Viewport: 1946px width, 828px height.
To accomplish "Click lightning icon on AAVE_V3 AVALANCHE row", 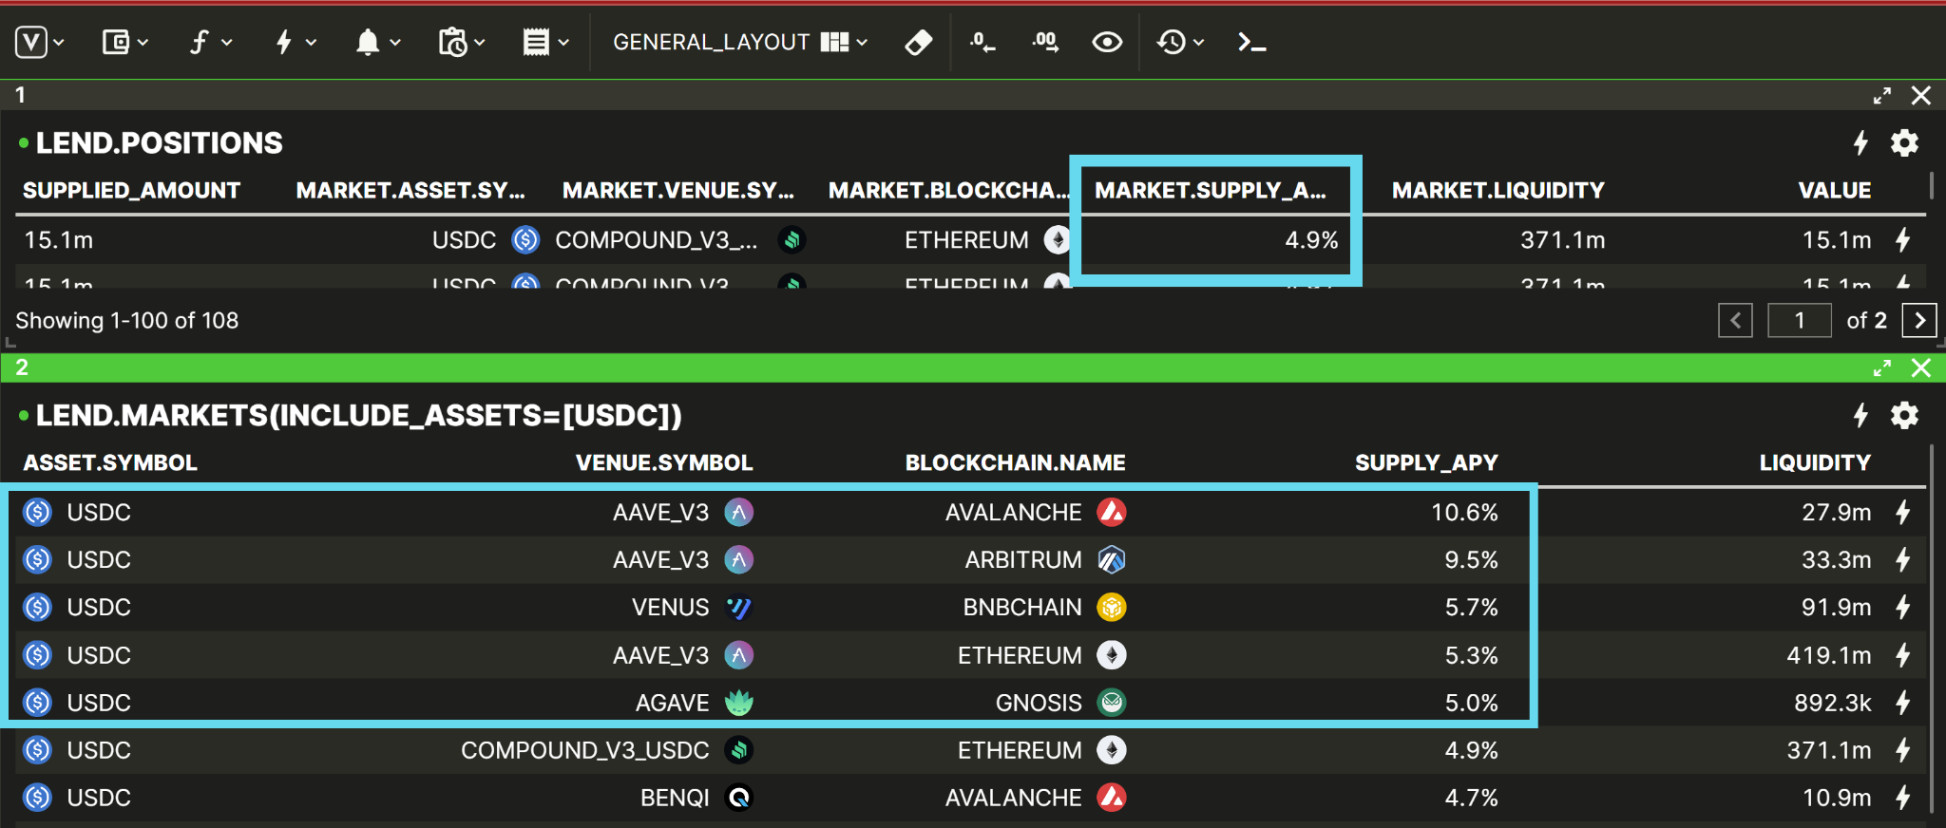I will point(1902,513).
